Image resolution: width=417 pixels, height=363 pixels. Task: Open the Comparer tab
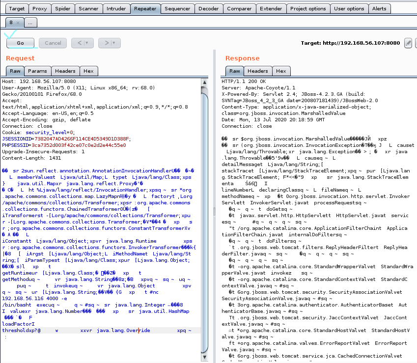pyautogui.click(x=239, y=9)
